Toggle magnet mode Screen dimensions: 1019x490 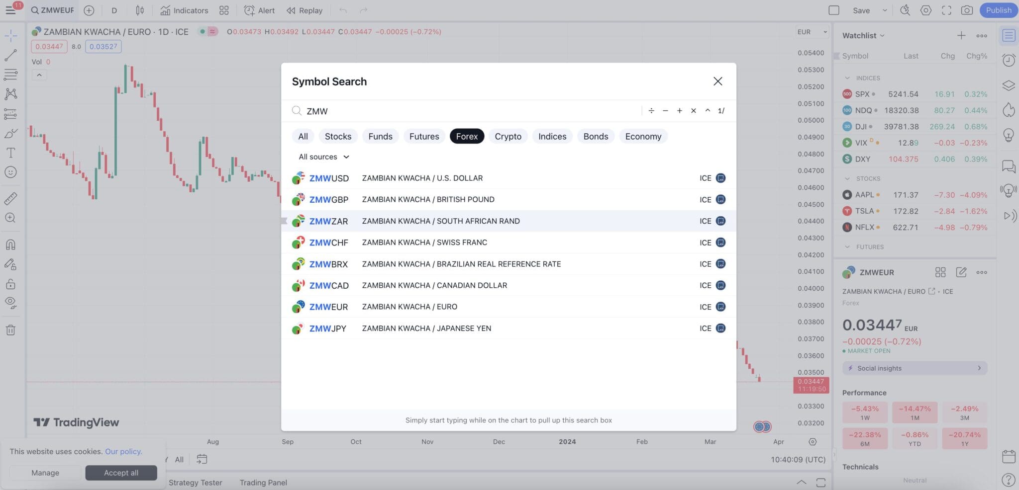click(x=10, y=245)
